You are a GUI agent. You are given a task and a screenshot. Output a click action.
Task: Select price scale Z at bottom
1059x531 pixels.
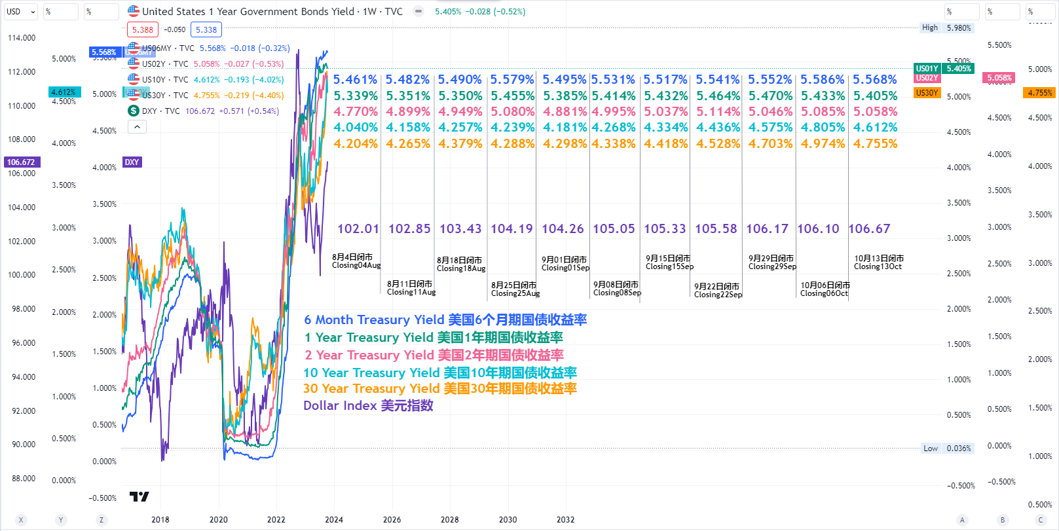pos(102,520)
